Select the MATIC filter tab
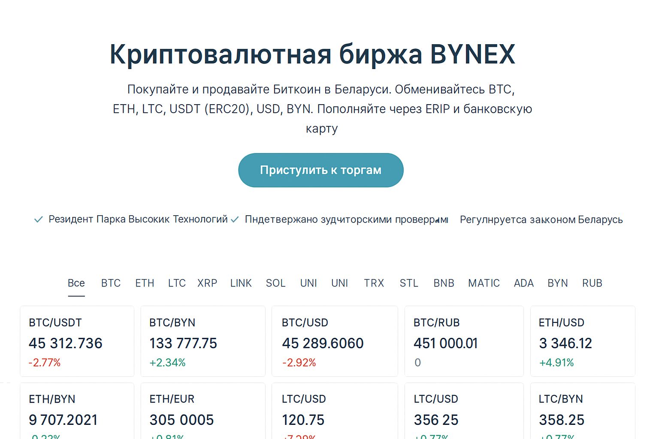The image size is (659, 439). tap(484, 283)
